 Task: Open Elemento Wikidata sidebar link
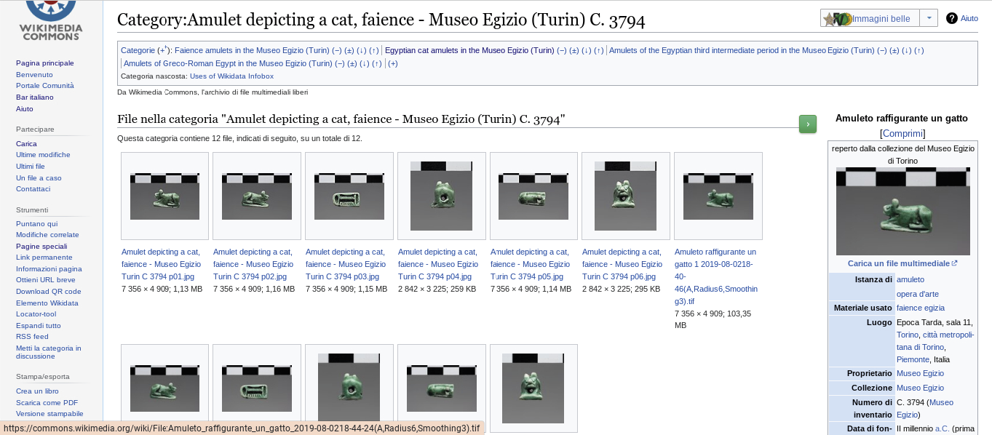click(x=47, y=303)
